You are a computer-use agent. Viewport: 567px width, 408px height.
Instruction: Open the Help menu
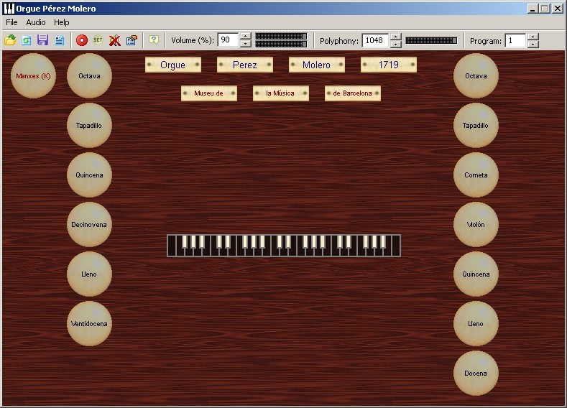pyautogui.click(x=62, y=22)
